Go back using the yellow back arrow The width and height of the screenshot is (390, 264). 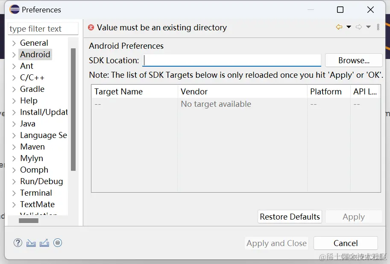coord(339,27)
